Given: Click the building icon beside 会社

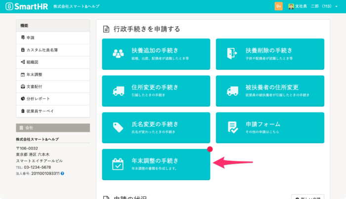Looking at the screenshot, I should click(21, 128).
